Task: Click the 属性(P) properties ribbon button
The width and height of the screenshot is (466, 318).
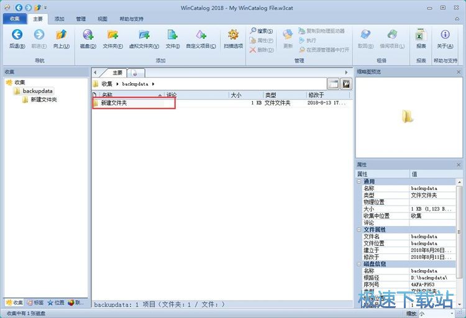Action: pyautogui.click(x=262, y=40)
